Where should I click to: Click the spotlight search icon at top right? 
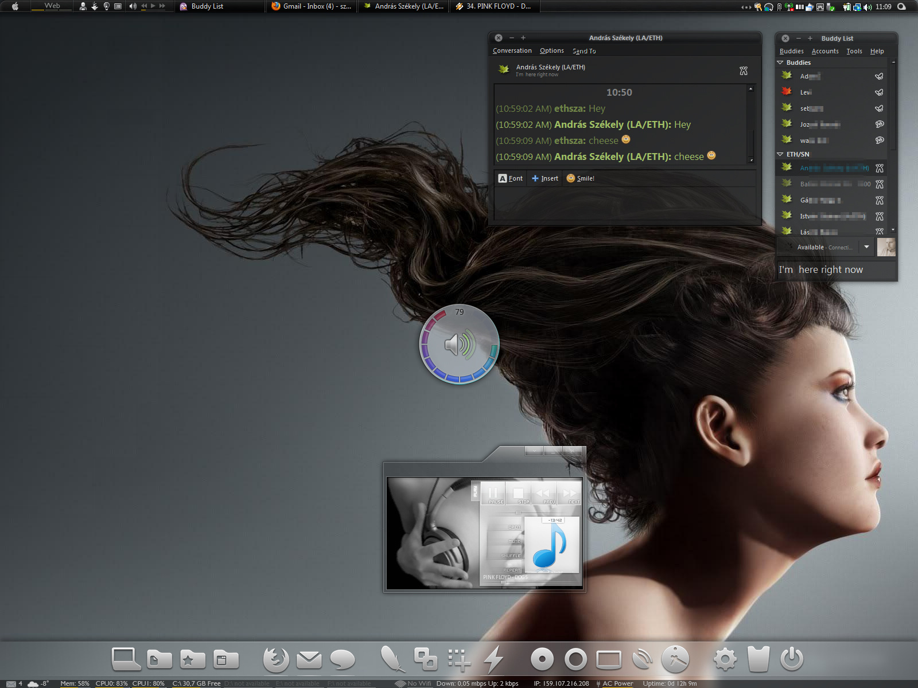coord(902,6)
